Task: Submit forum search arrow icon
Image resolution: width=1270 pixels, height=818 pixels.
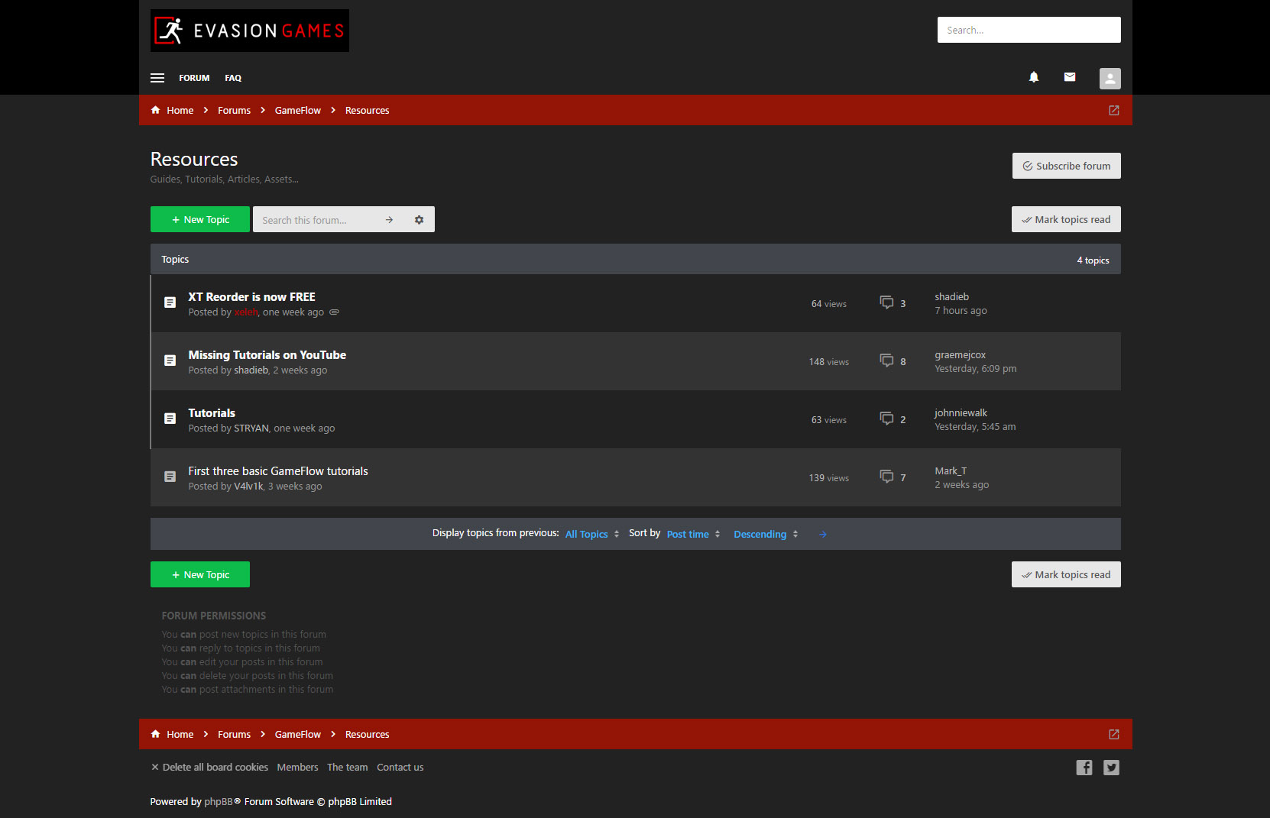Action: [390, 220]
